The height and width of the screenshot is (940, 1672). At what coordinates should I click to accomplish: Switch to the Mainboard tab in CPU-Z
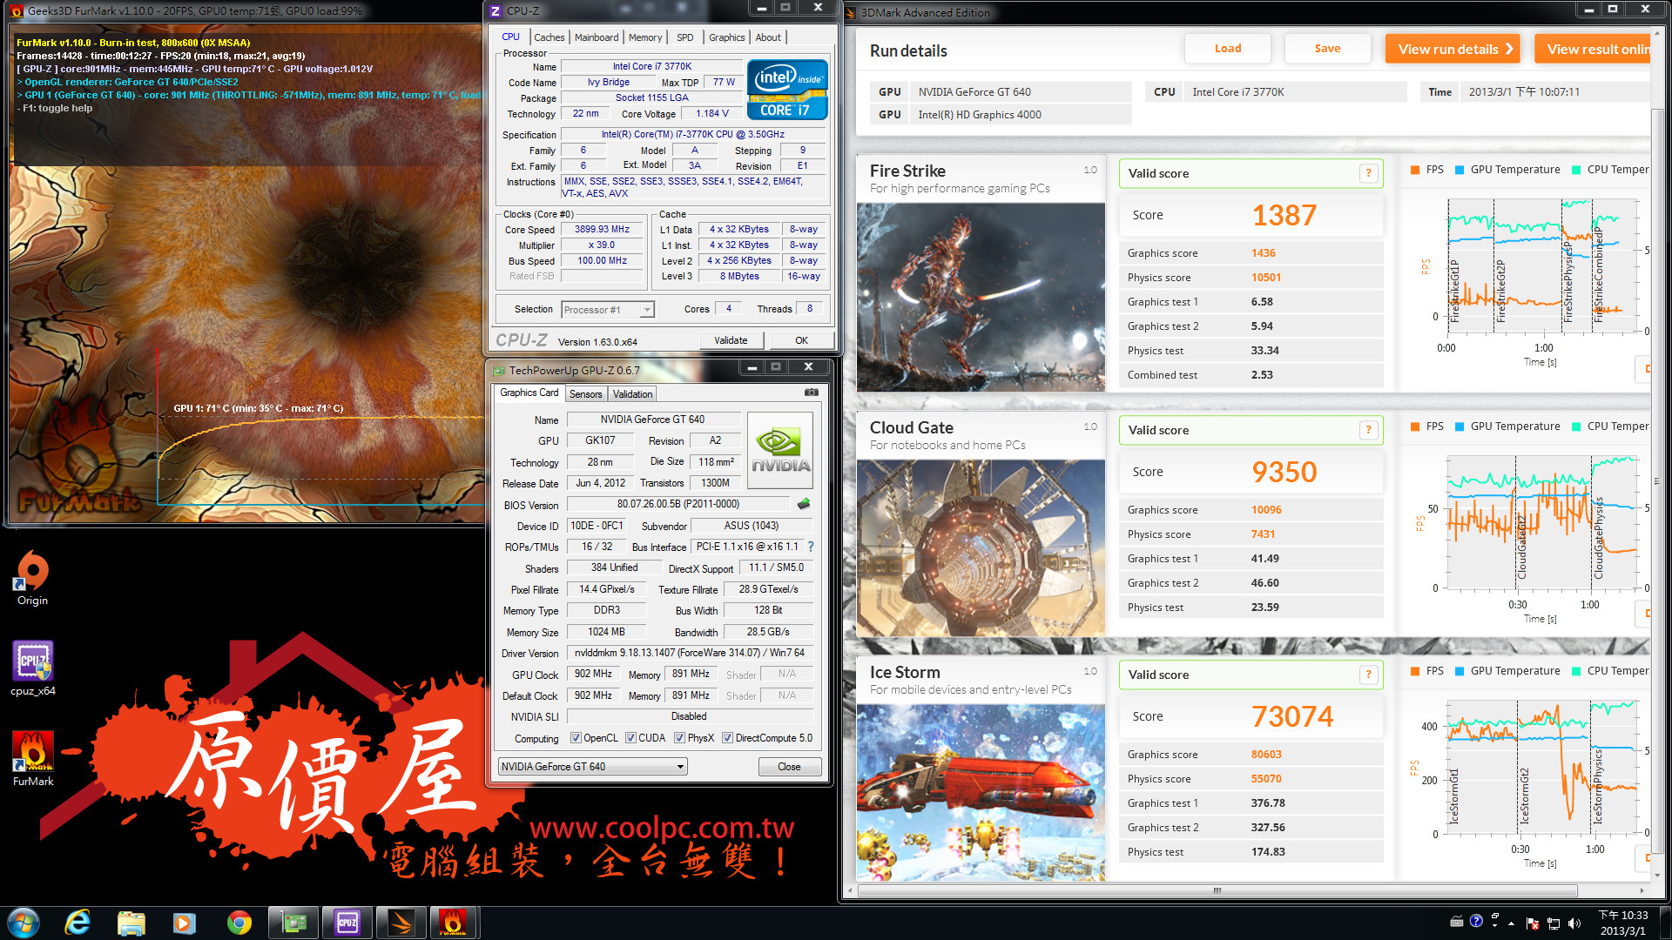pyautogui.click(x=596, y=37)
